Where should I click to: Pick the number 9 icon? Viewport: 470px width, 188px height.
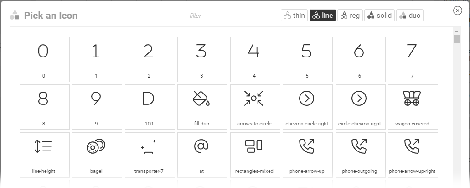(x=97, y=107)
